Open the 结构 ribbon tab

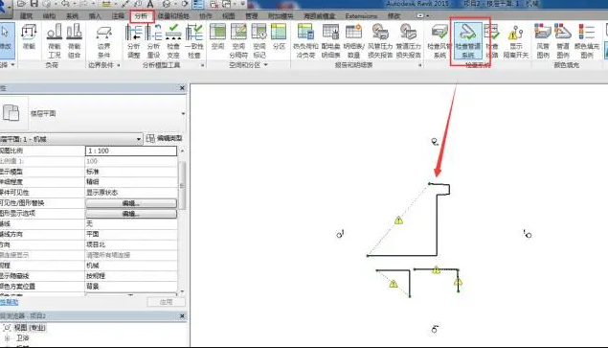pos(49,16)
